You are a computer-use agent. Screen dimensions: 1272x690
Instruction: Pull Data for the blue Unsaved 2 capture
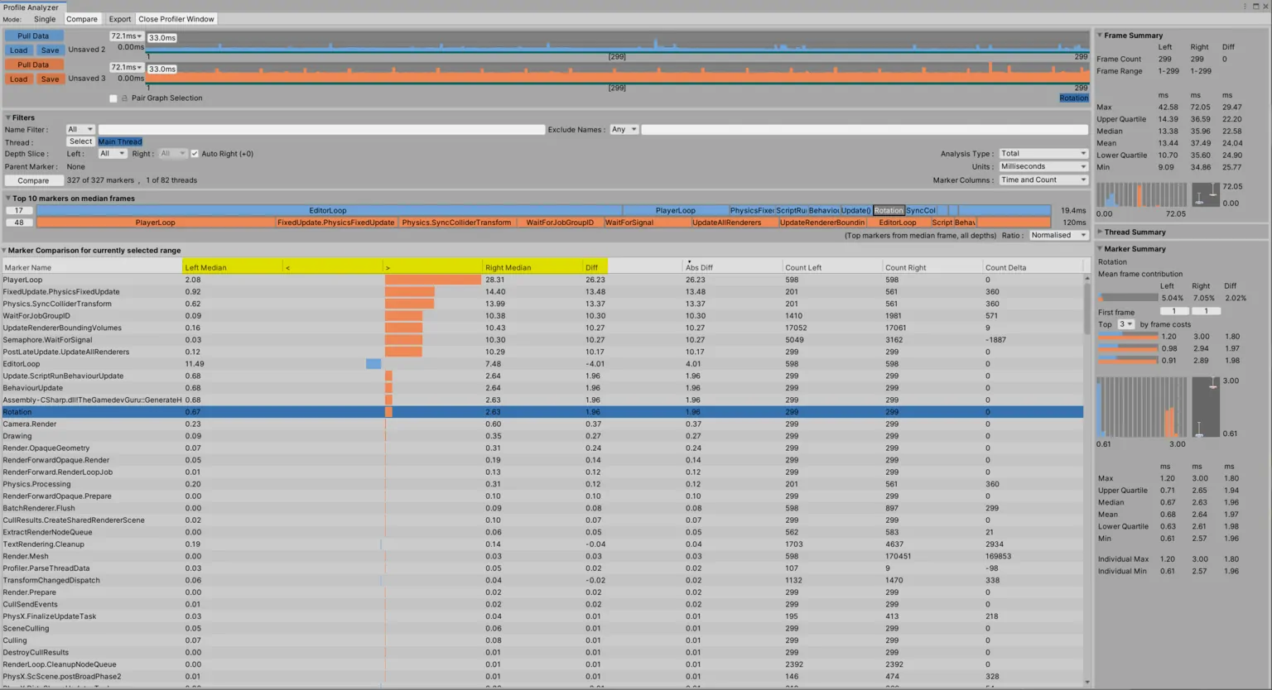click(33, 36)
